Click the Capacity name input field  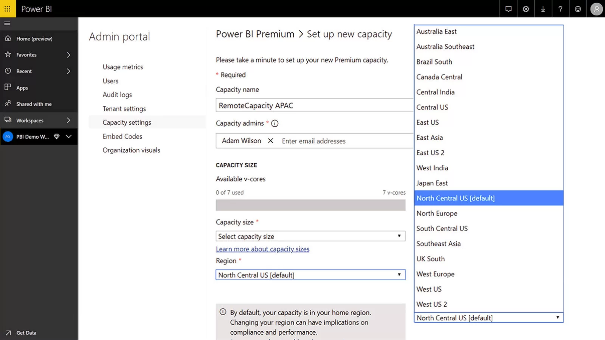coord(314,105)
